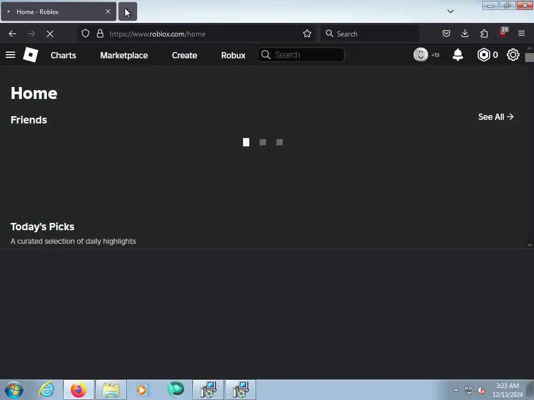534x400 pixels.
Task: Open tracking protection shield info
Action: coord(86,34)
